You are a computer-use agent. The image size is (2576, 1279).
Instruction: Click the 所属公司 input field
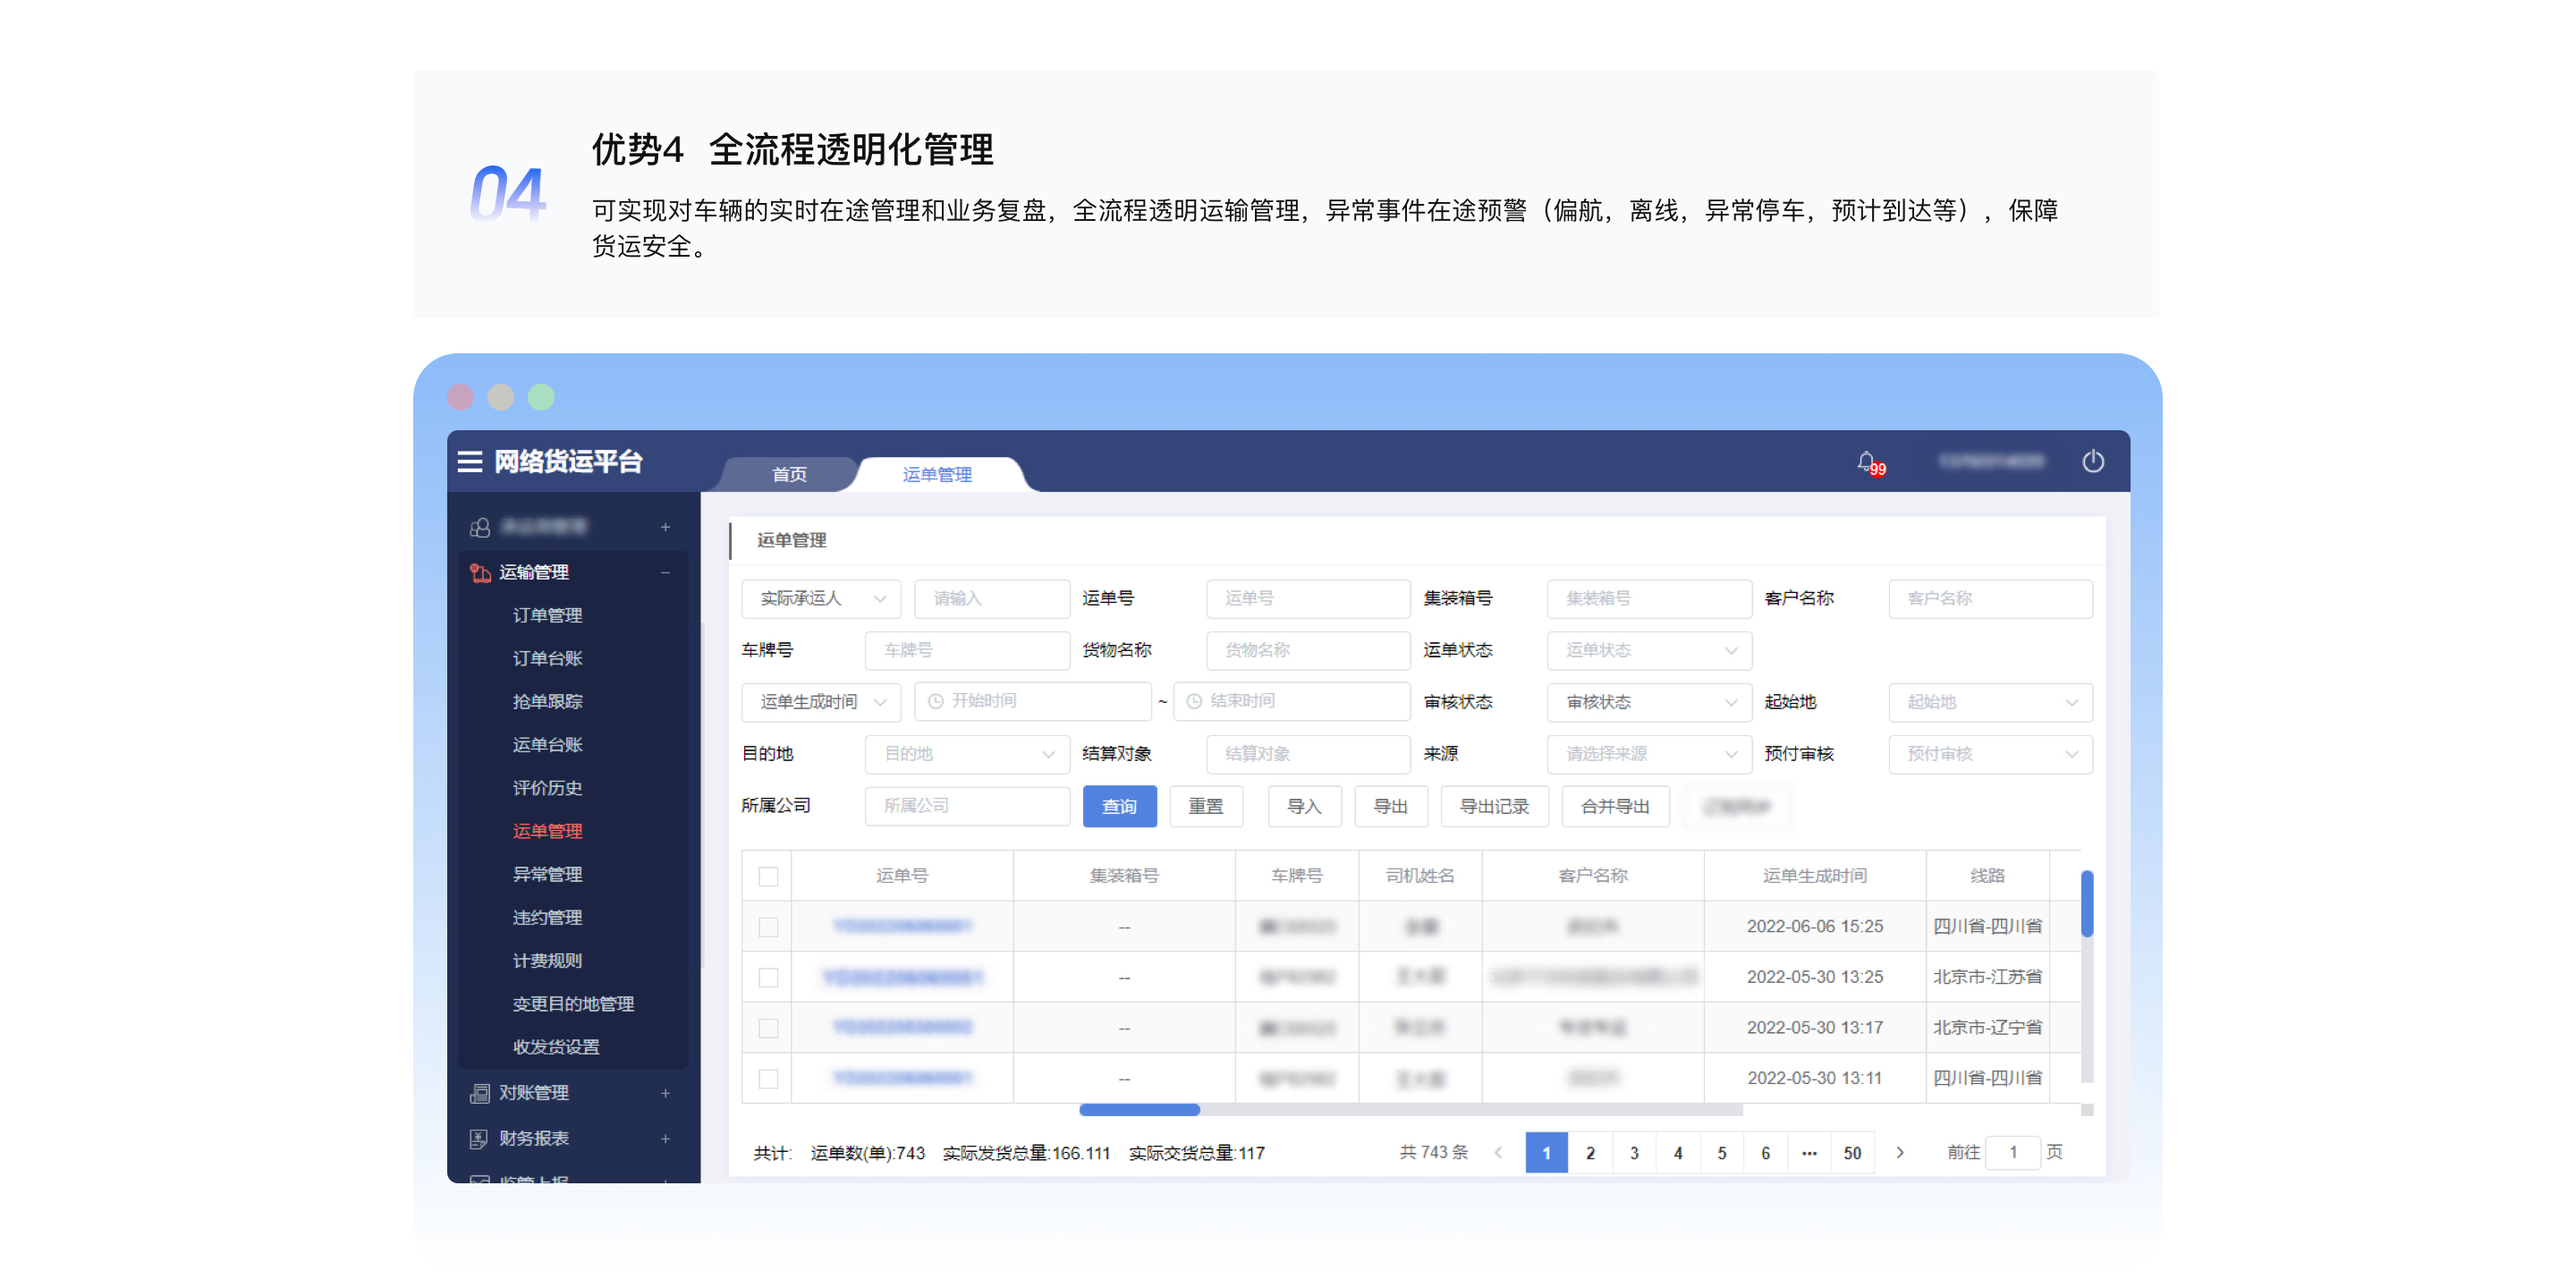967,806
